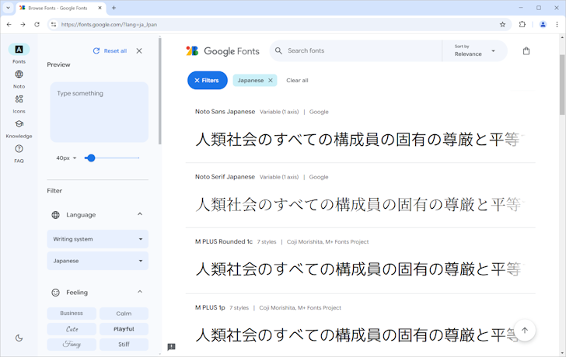566x357 pixels.
Task: Collapse the Language filter section
Action: [140, 214]
